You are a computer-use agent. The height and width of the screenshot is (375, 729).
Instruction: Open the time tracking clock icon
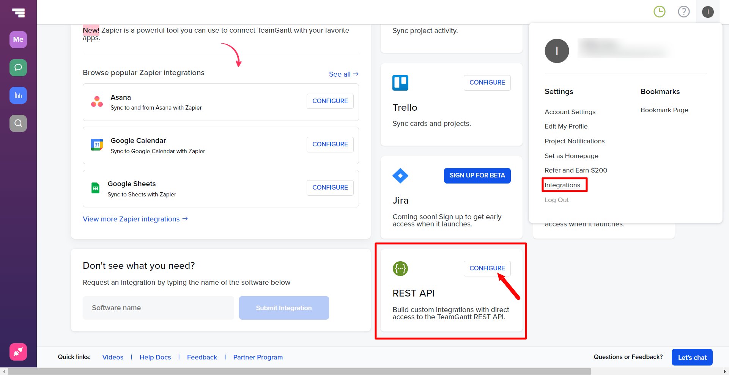tap(660, 12)
